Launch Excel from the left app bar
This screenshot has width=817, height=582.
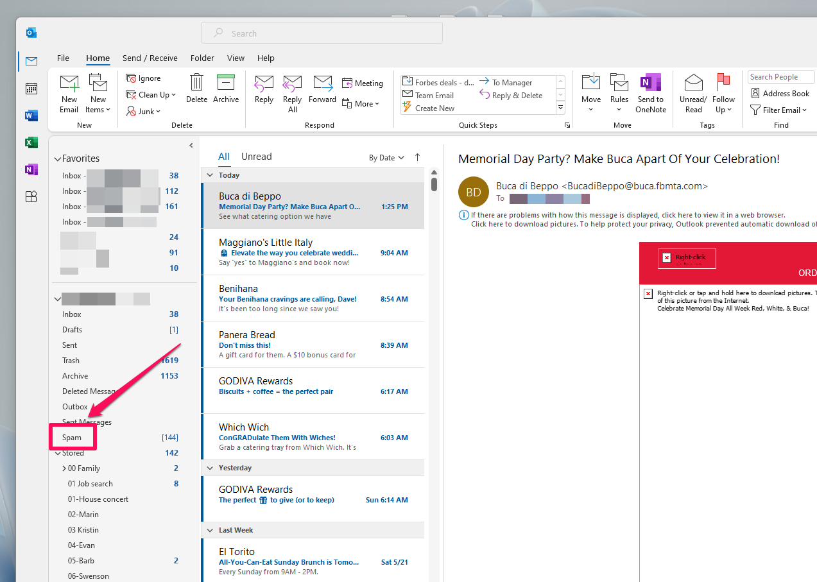[x=31, y=142]
